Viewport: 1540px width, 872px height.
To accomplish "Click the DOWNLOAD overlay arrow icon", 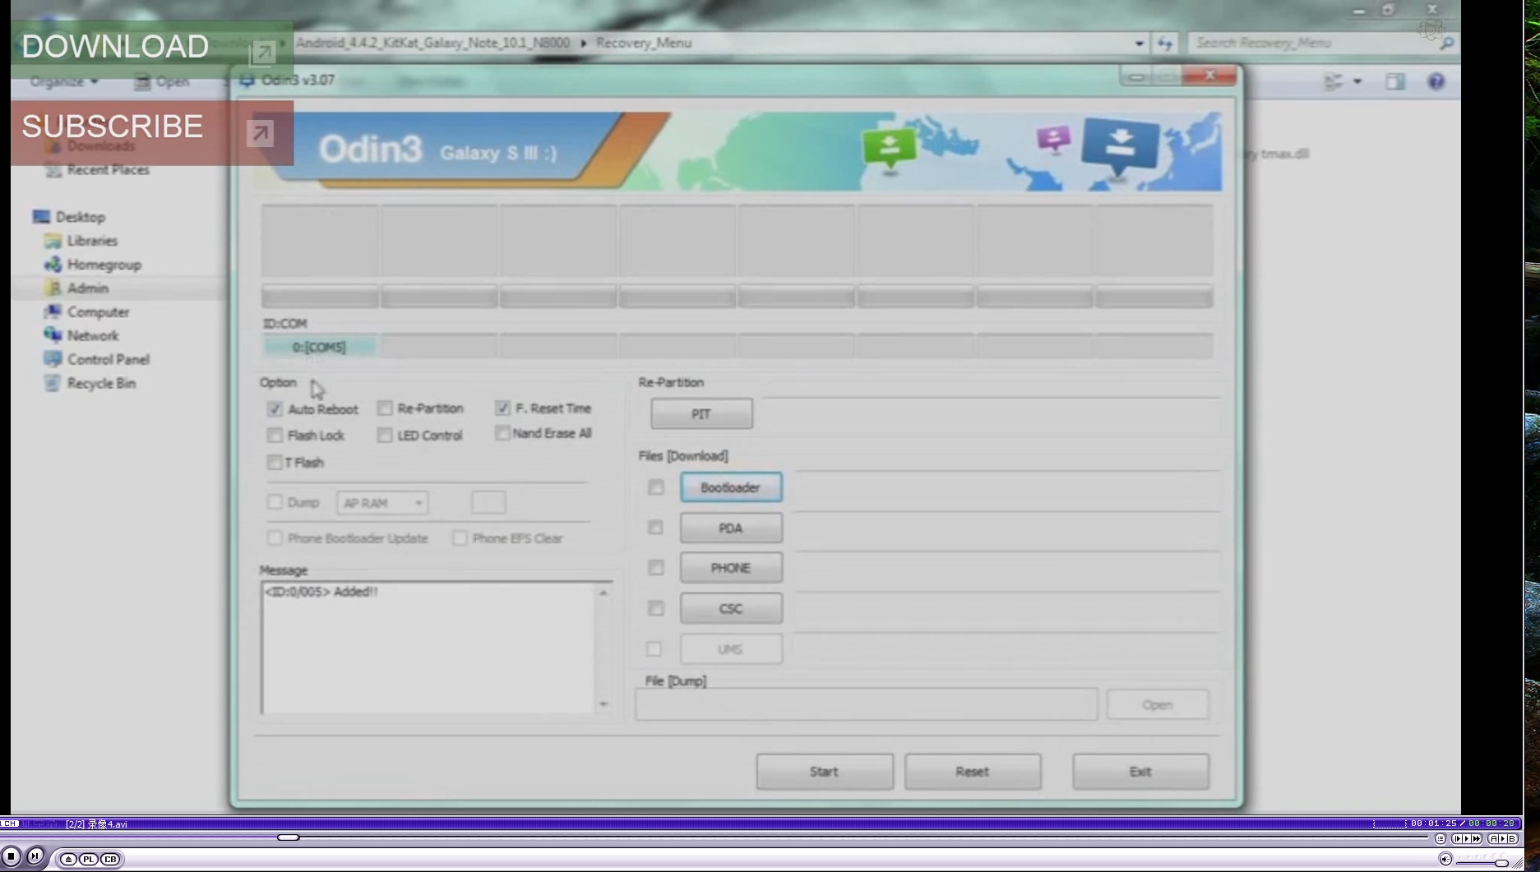I will pos(262,53).
